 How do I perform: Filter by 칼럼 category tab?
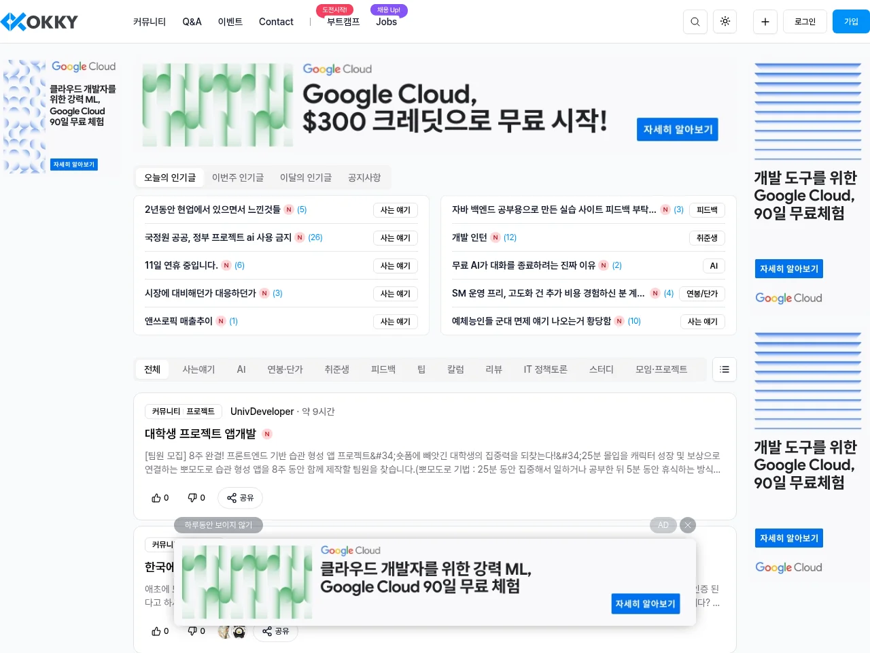coord(455,369)
